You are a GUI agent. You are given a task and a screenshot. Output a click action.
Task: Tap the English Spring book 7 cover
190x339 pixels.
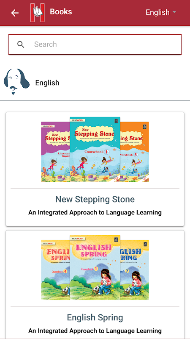(x=134, y=270)
